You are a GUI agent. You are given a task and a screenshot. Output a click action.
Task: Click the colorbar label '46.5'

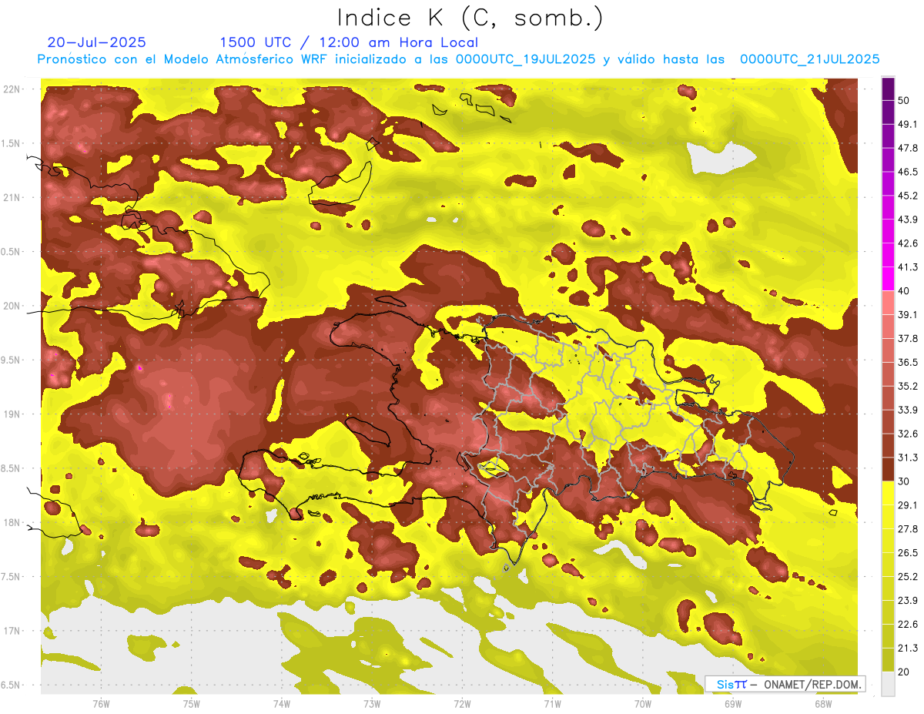908,171
